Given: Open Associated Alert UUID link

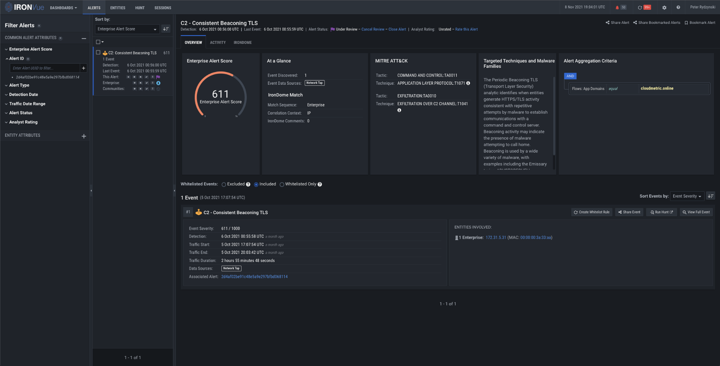Looking at the screenshot, I should coord(254,277).
